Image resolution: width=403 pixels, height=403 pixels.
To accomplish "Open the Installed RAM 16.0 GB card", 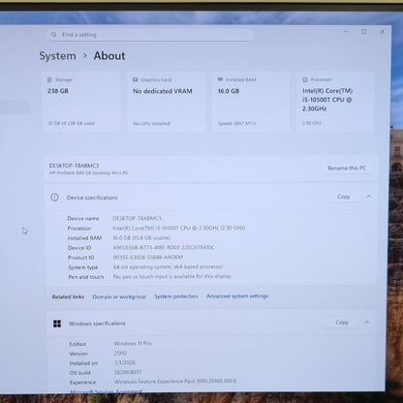I will tap(251, 102).
